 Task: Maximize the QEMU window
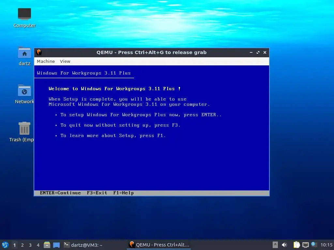click(258, 52)
